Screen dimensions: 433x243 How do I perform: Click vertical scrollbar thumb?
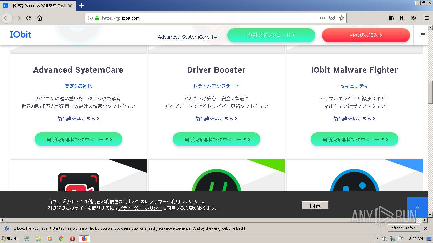point(430,92)
